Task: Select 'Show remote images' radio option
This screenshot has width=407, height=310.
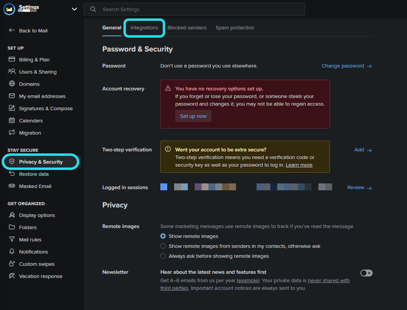Action: click(163, 236)
